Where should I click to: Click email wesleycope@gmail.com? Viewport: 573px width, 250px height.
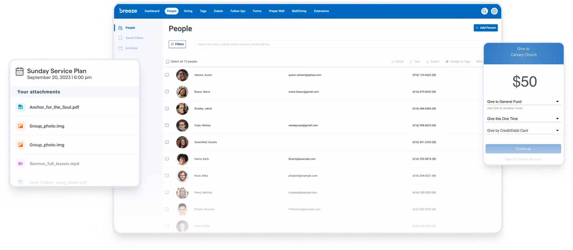[x=303, y=125]
